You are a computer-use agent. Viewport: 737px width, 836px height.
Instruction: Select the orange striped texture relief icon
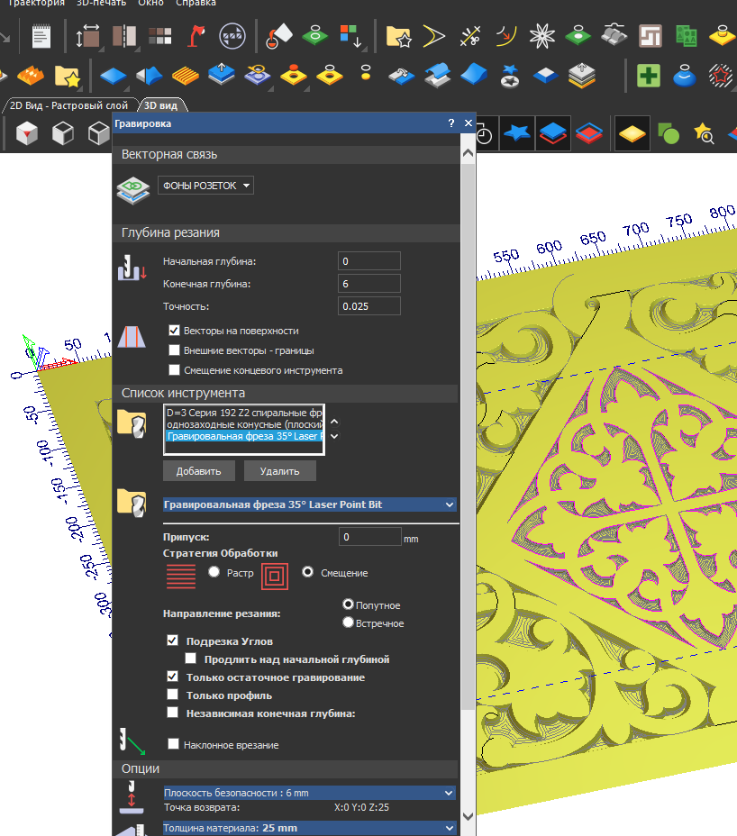186,76
